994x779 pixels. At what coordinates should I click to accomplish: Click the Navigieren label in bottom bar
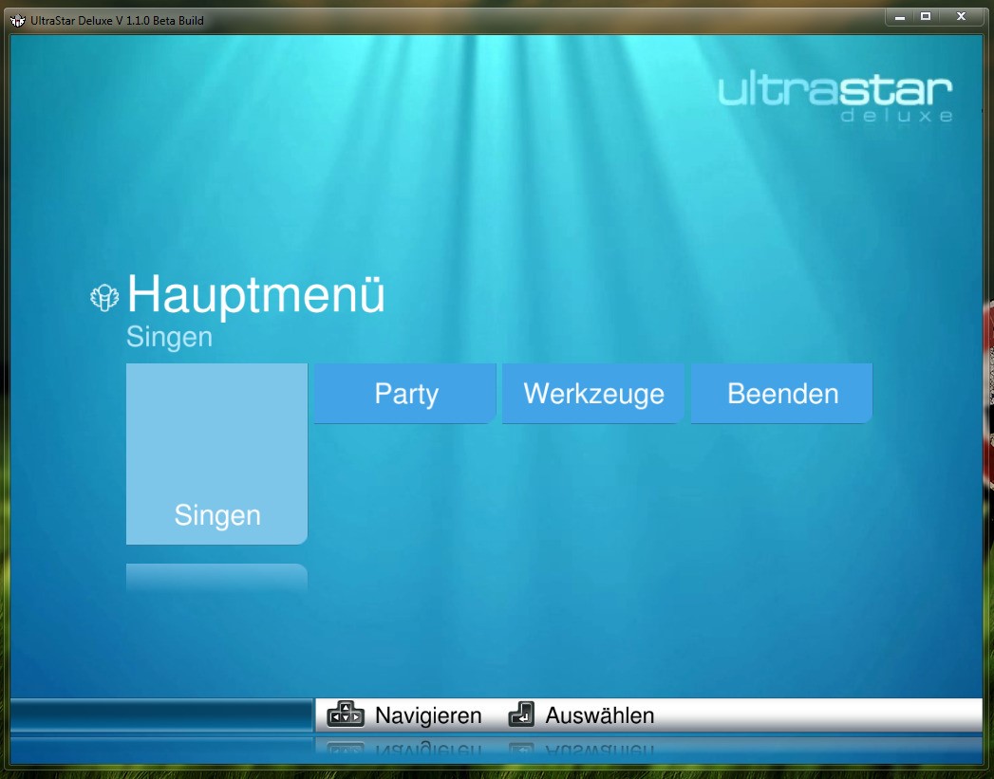(x=428, y=715)
